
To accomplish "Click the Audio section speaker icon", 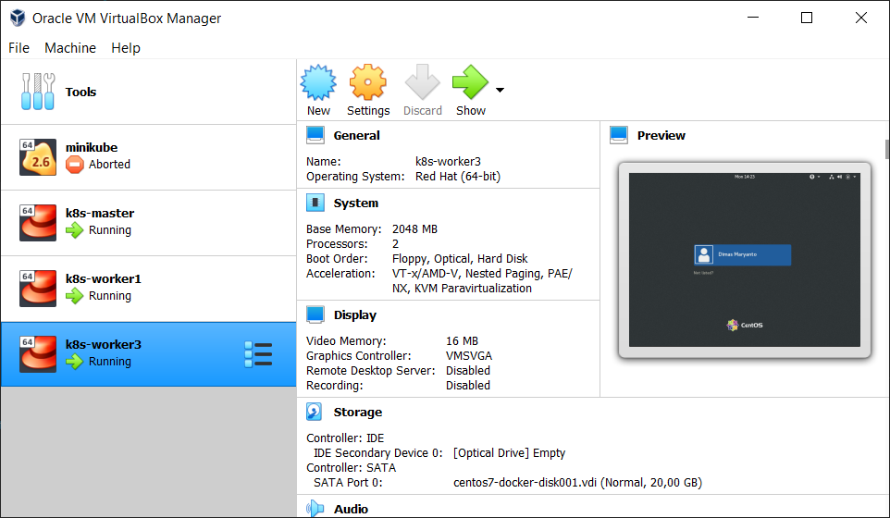I will pyautogui.click(x=315, y=509).
